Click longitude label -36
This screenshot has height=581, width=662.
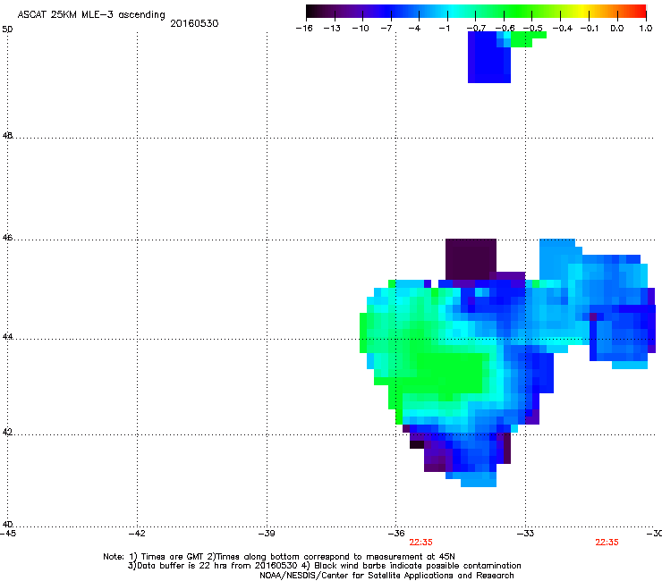pyautogui.click(x=396, y=534)
